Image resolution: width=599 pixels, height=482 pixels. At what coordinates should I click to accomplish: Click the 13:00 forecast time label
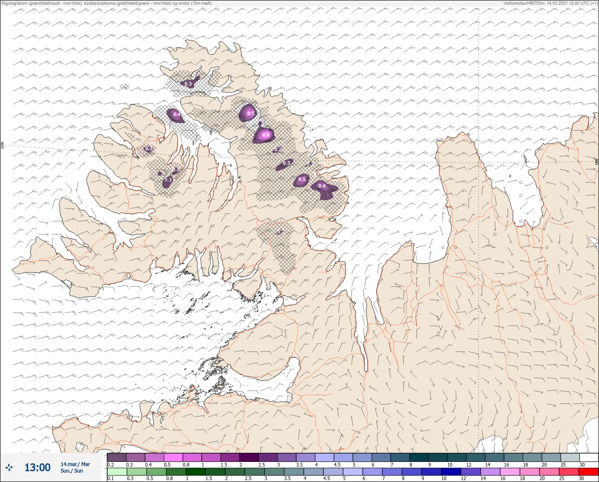click(37, 467)
